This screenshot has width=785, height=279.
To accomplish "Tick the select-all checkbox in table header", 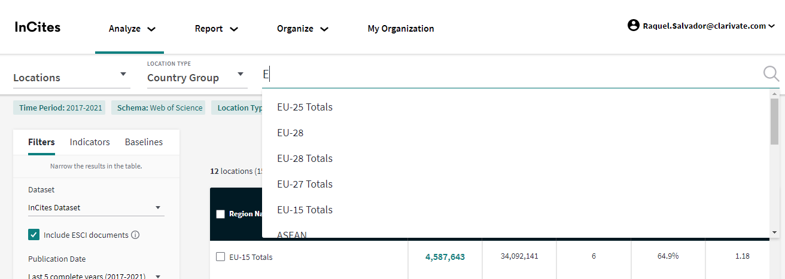I will pyautogui.click(x=220, y=214).
